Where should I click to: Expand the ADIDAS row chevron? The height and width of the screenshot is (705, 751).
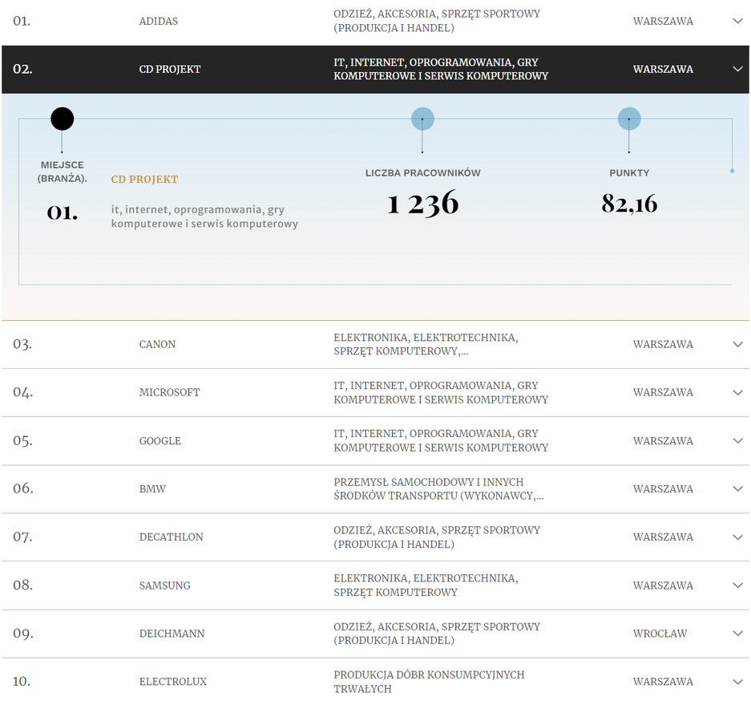tap(737, 21)
